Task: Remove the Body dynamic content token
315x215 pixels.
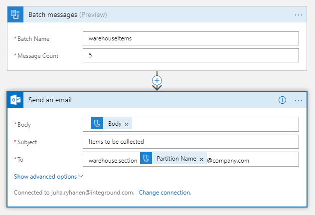Action: tap(127, 125)
